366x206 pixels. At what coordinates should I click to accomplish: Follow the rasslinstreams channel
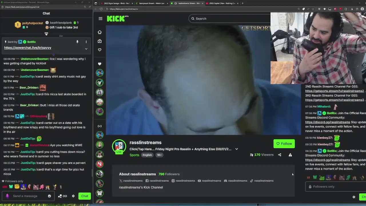[284, 144]
